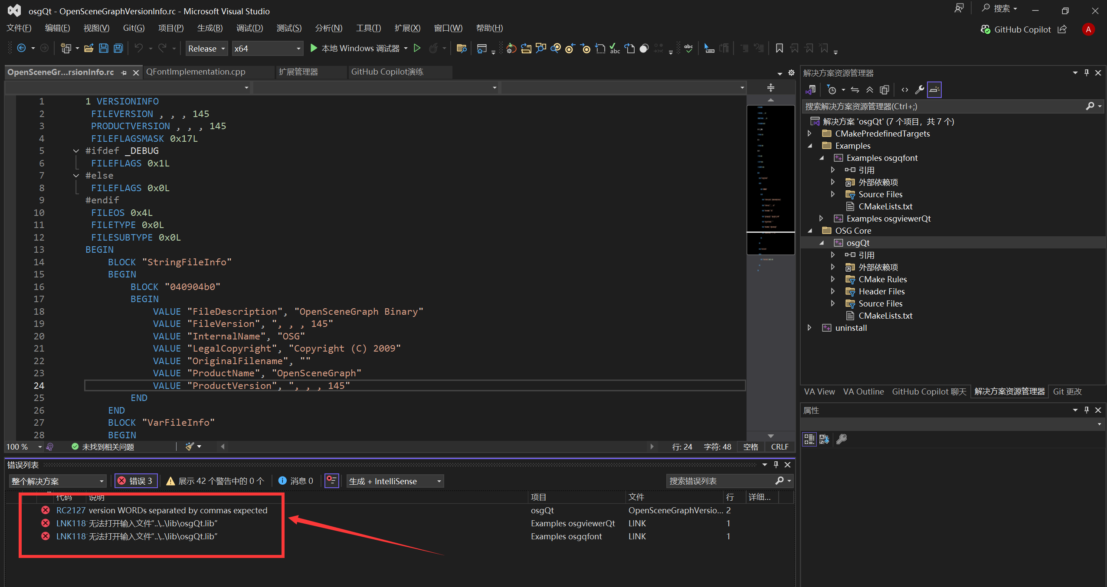Screen dimensions: 1107x587
Task: Click the Property Pages wrench icon in Properties
Action: (x=842, y=439)
